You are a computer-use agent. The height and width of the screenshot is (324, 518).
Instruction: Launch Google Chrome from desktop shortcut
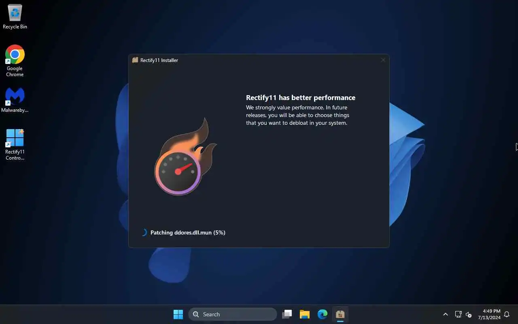pyautogui.click(x=15, y=61)
